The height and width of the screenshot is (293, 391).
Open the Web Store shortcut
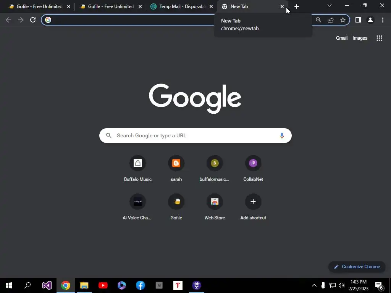tap(215, 207)
